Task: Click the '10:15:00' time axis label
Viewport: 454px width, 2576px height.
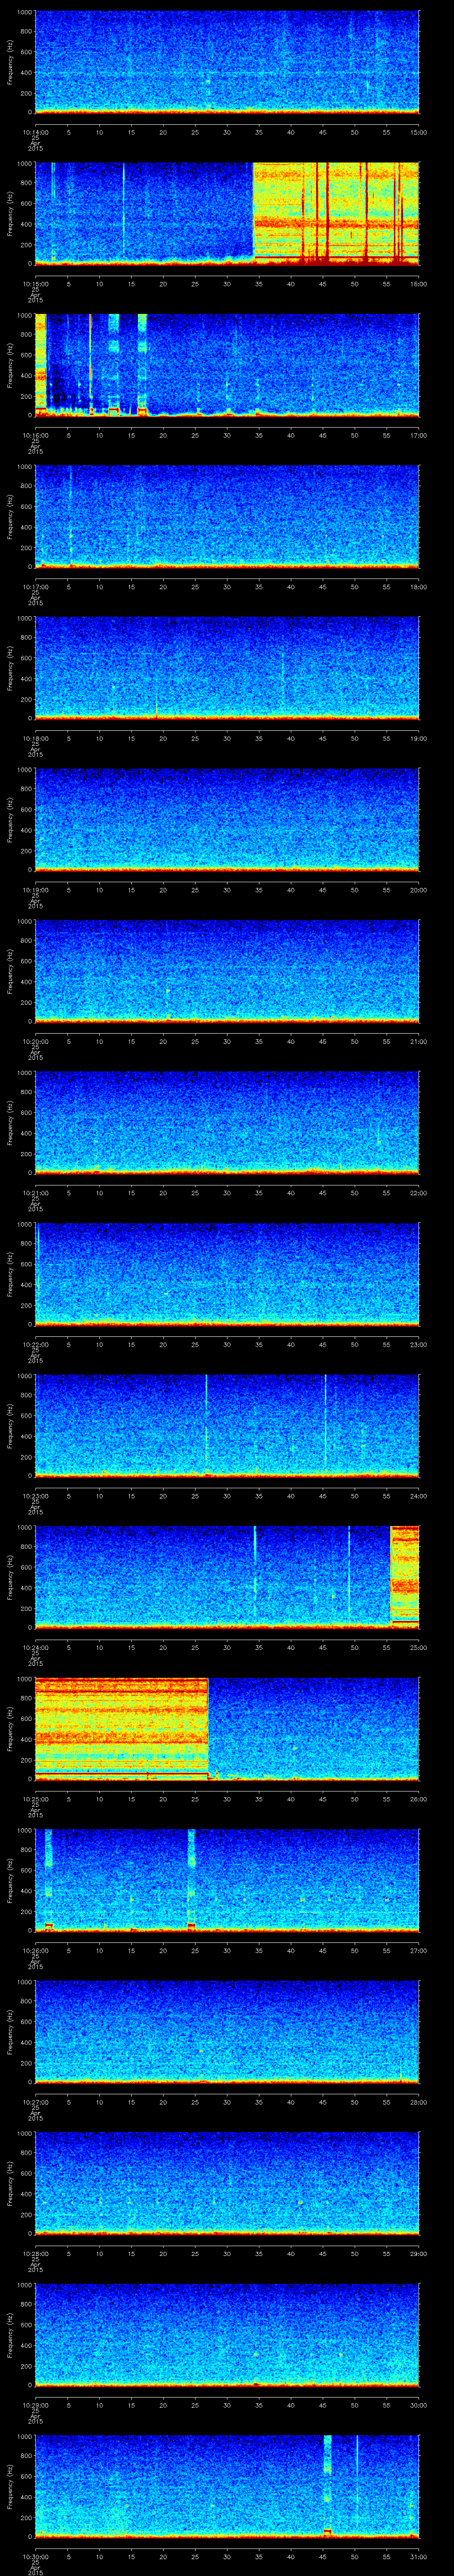Action: [x=35, y=284]
